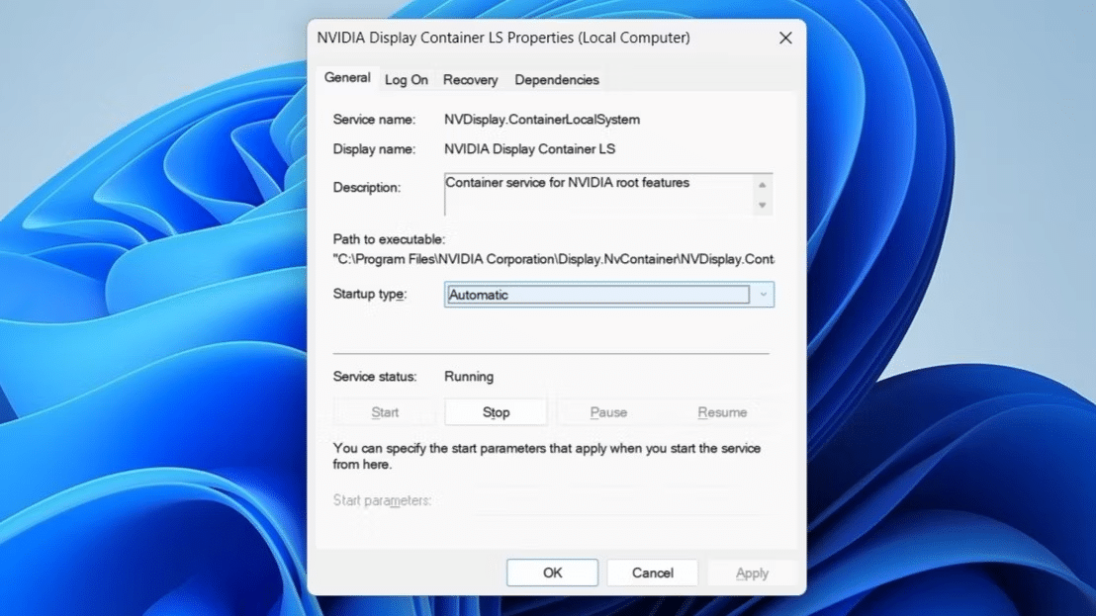The height and width of the screenshot is (616, 1096).
Task: Select the Dependencies tab
Action: [x=556, y=79]
